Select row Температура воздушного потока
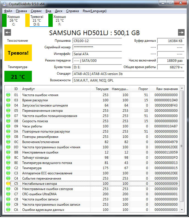This screenshot has height=218, width=189. click(92, 163)
